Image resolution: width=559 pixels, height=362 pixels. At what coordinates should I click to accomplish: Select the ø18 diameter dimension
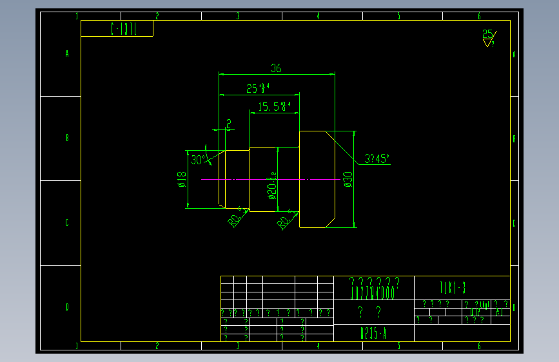[x=181, y=179]
